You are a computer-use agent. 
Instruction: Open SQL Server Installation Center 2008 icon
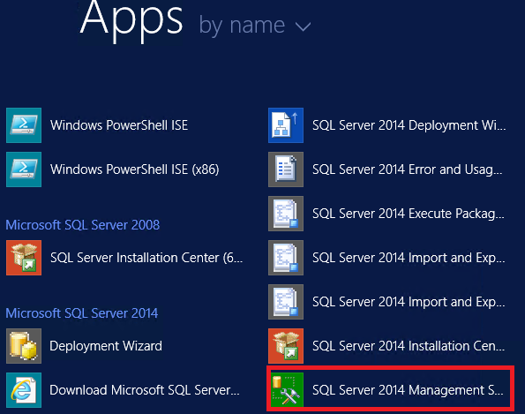(24, 258)
